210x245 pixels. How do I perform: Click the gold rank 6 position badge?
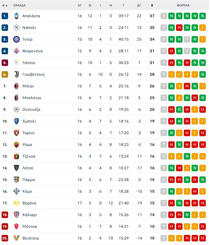click(5, 74)
